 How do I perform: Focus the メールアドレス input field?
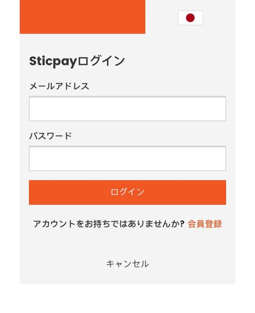click(x=127, y=108)
